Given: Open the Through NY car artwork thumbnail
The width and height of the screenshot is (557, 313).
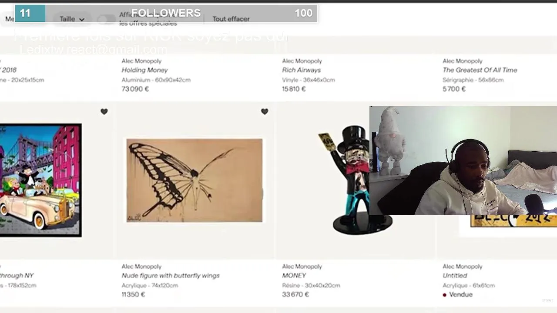Looking at the screenshot, I should [x=40, y=180].
